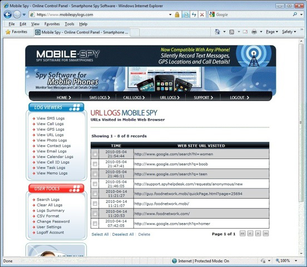Viewport: 307px width, 267px height.
Task: Click the Print icon
Action: 254,32
